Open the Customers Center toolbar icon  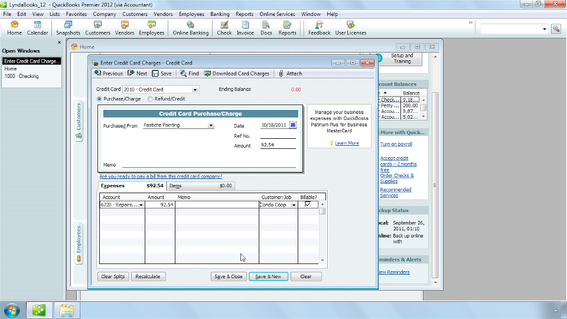97,28
